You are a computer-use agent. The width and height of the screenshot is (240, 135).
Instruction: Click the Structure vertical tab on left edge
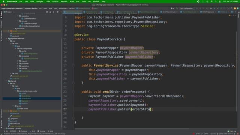click(1, 114)
